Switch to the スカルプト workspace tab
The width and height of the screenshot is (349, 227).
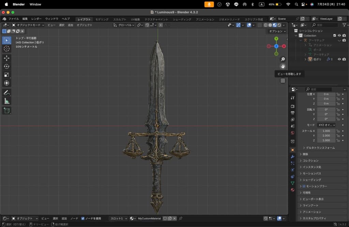(120, 19)
